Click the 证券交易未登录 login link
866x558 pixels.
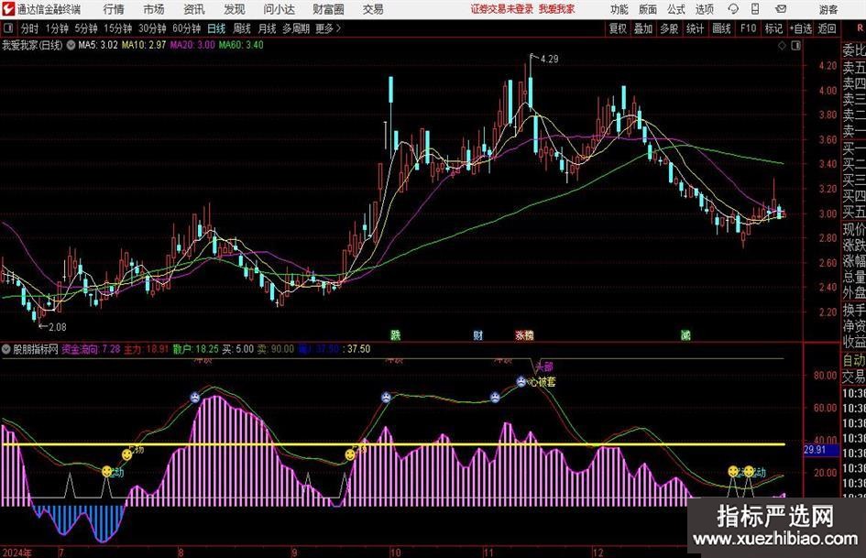click(x=502, y=9)
